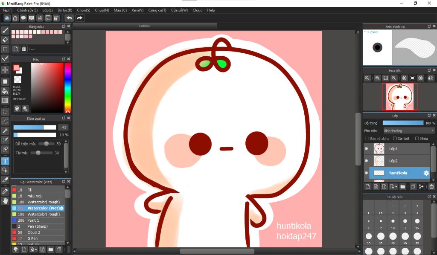Viewport: 437px width, 255px height.
Task: Toggle visibility of layer Lớp2
Action: pos(366,161)
